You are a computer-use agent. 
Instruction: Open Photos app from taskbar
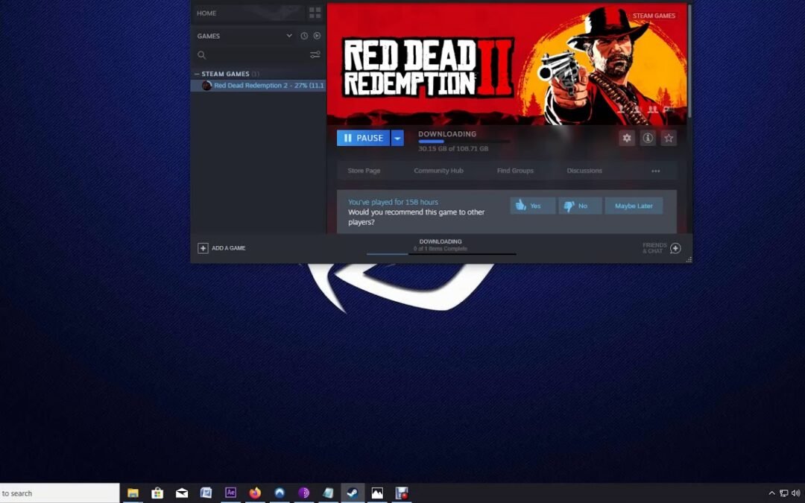click(x=377, y=493)
